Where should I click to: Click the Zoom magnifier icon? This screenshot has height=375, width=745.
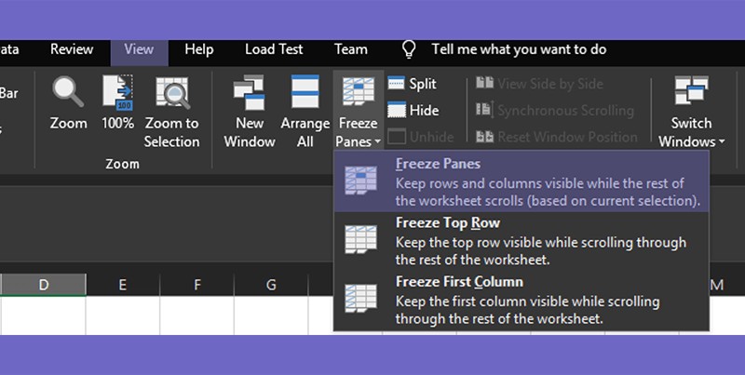[68, 92]
